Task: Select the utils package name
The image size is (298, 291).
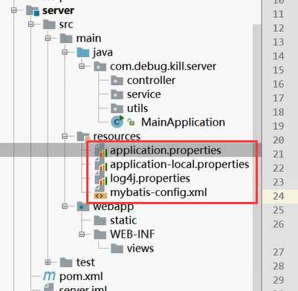Action: click(137, 108)
